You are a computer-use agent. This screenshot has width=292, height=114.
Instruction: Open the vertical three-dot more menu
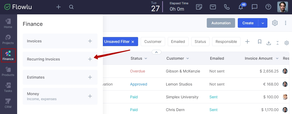[286, 23]
